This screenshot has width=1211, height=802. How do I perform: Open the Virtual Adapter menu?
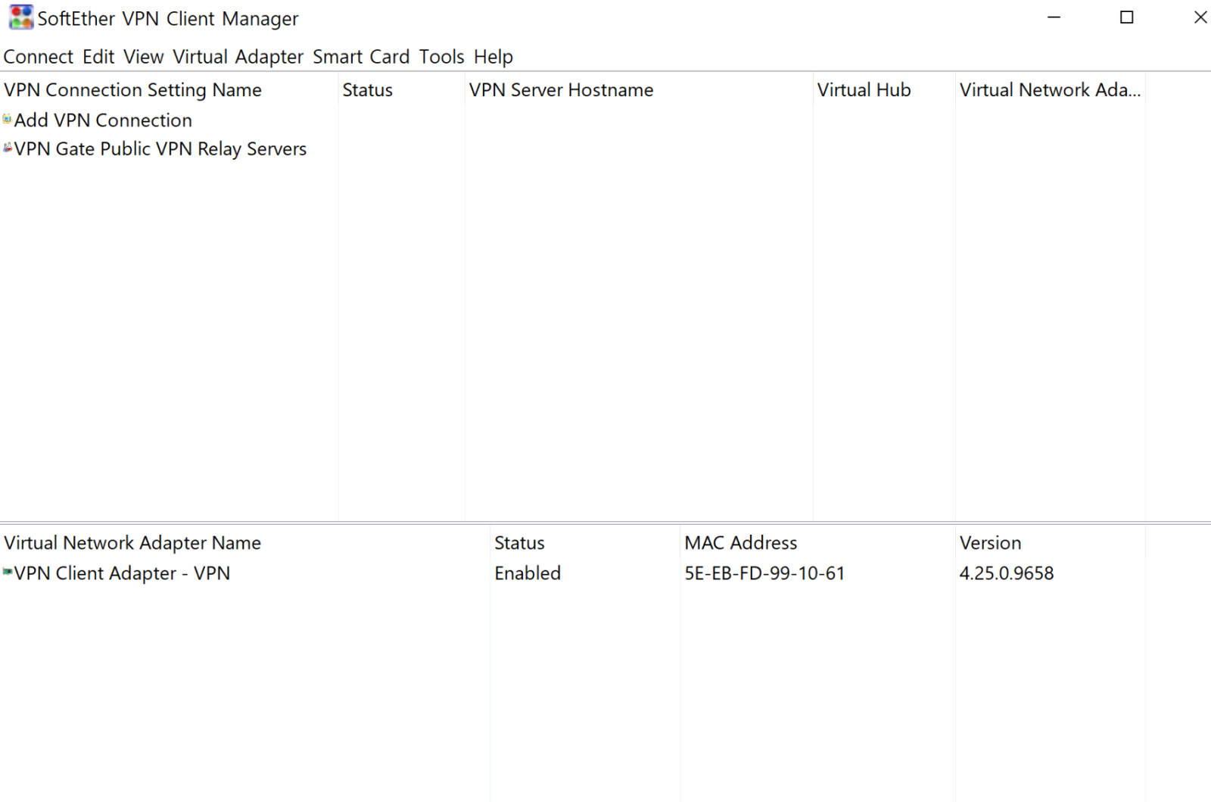click(x=238, y=57)
